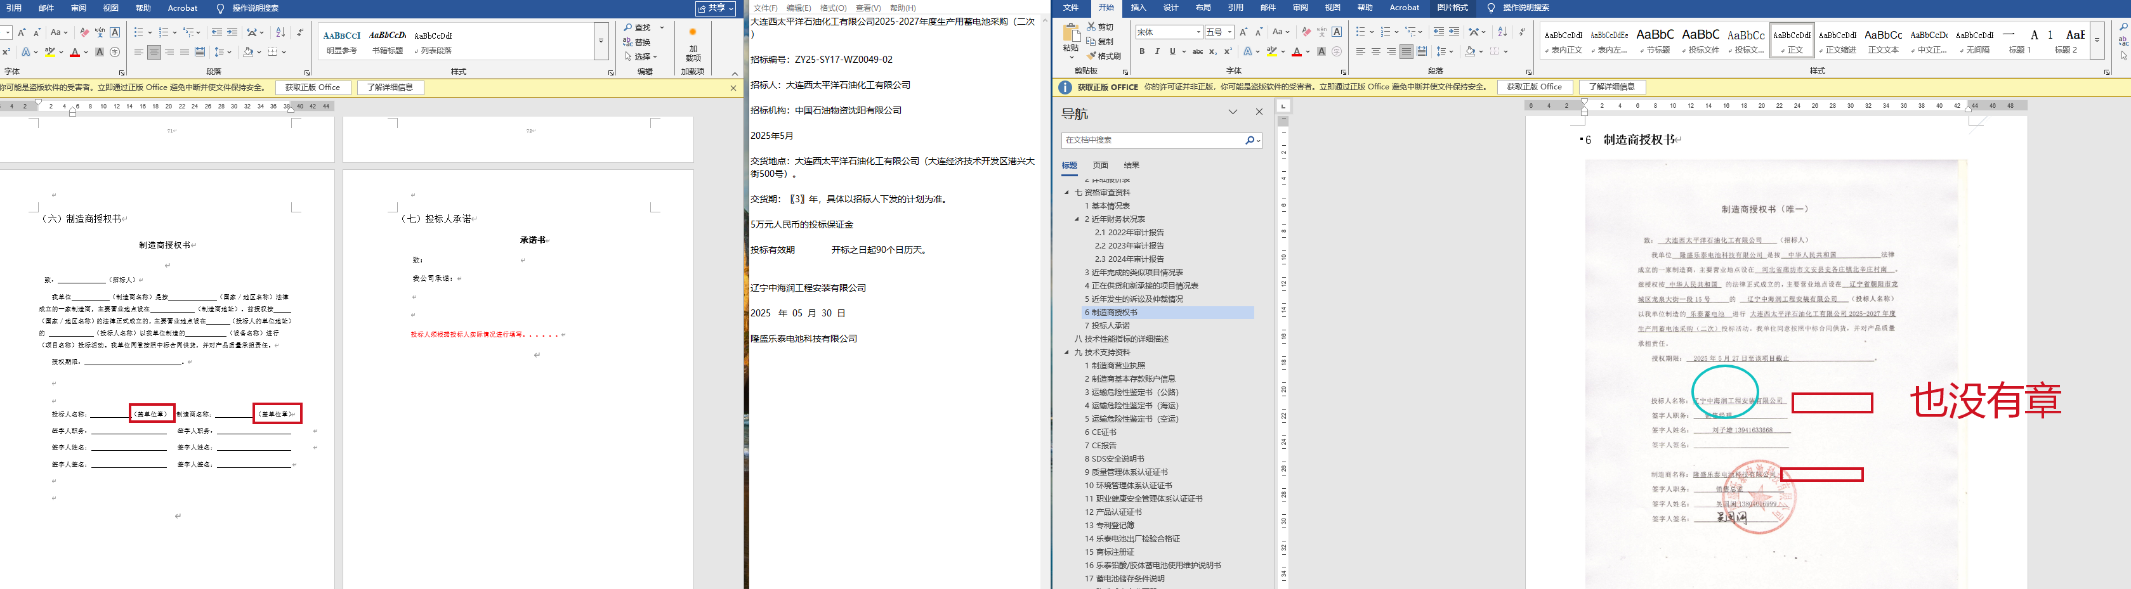This screenshot has height=589, width=2131.
Task: Toggle Superscript in right Word window
Action: 1228,51
